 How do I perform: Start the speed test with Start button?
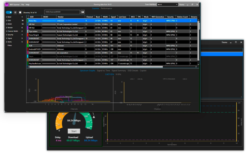74,131
